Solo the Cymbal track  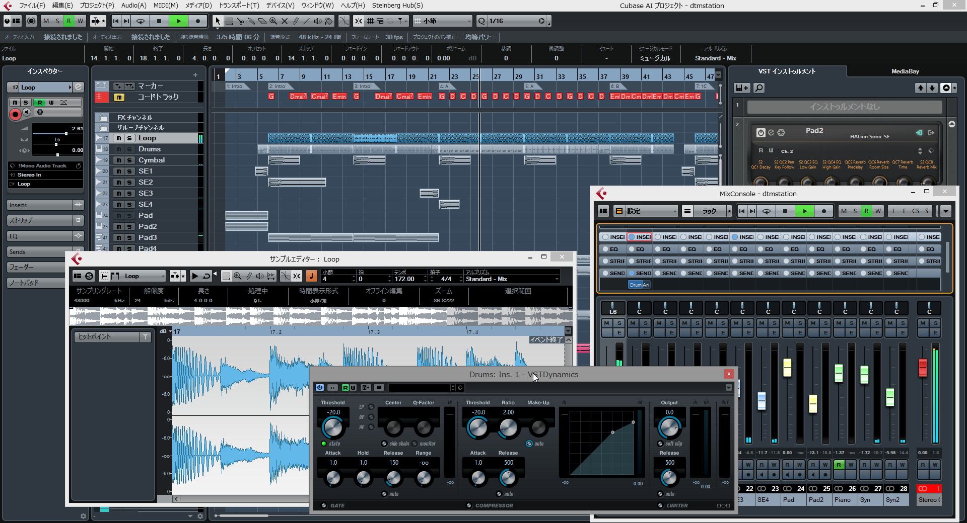[129, 160]
